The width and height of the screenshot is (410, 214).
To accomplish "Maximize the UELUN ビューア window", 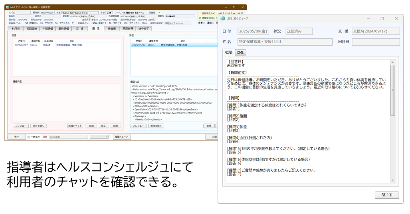I will point(382,18).
